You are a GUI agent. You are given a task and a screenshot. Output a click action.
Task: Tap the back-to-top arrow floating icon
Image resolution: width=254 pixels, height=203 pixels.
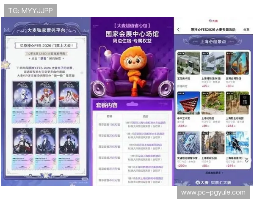click(x=246, y=160)
